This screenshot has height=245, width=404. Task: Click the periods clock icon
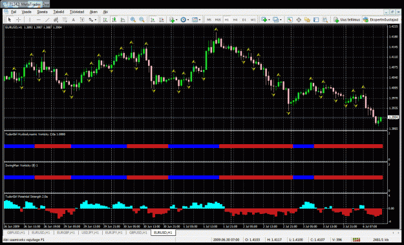(183, 19)
